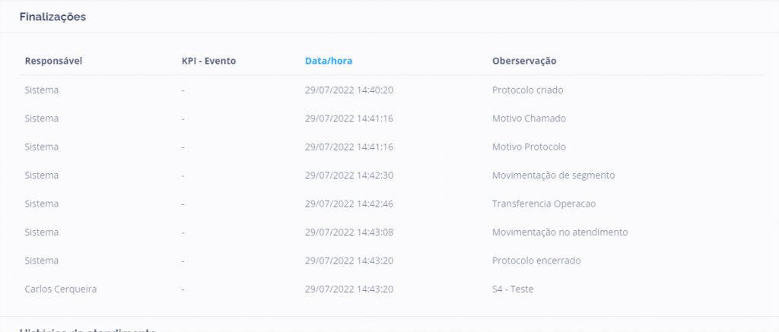Click Sistema in the Protocolo criado row
This screenshot has height=332, width=779.
[x=42, y=90]
